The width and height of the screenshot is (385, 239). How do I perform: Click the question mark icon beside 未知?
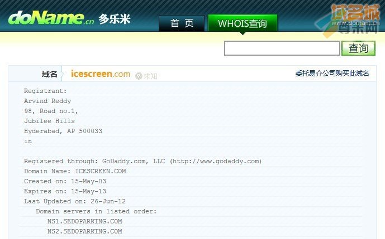pos(139,76)
